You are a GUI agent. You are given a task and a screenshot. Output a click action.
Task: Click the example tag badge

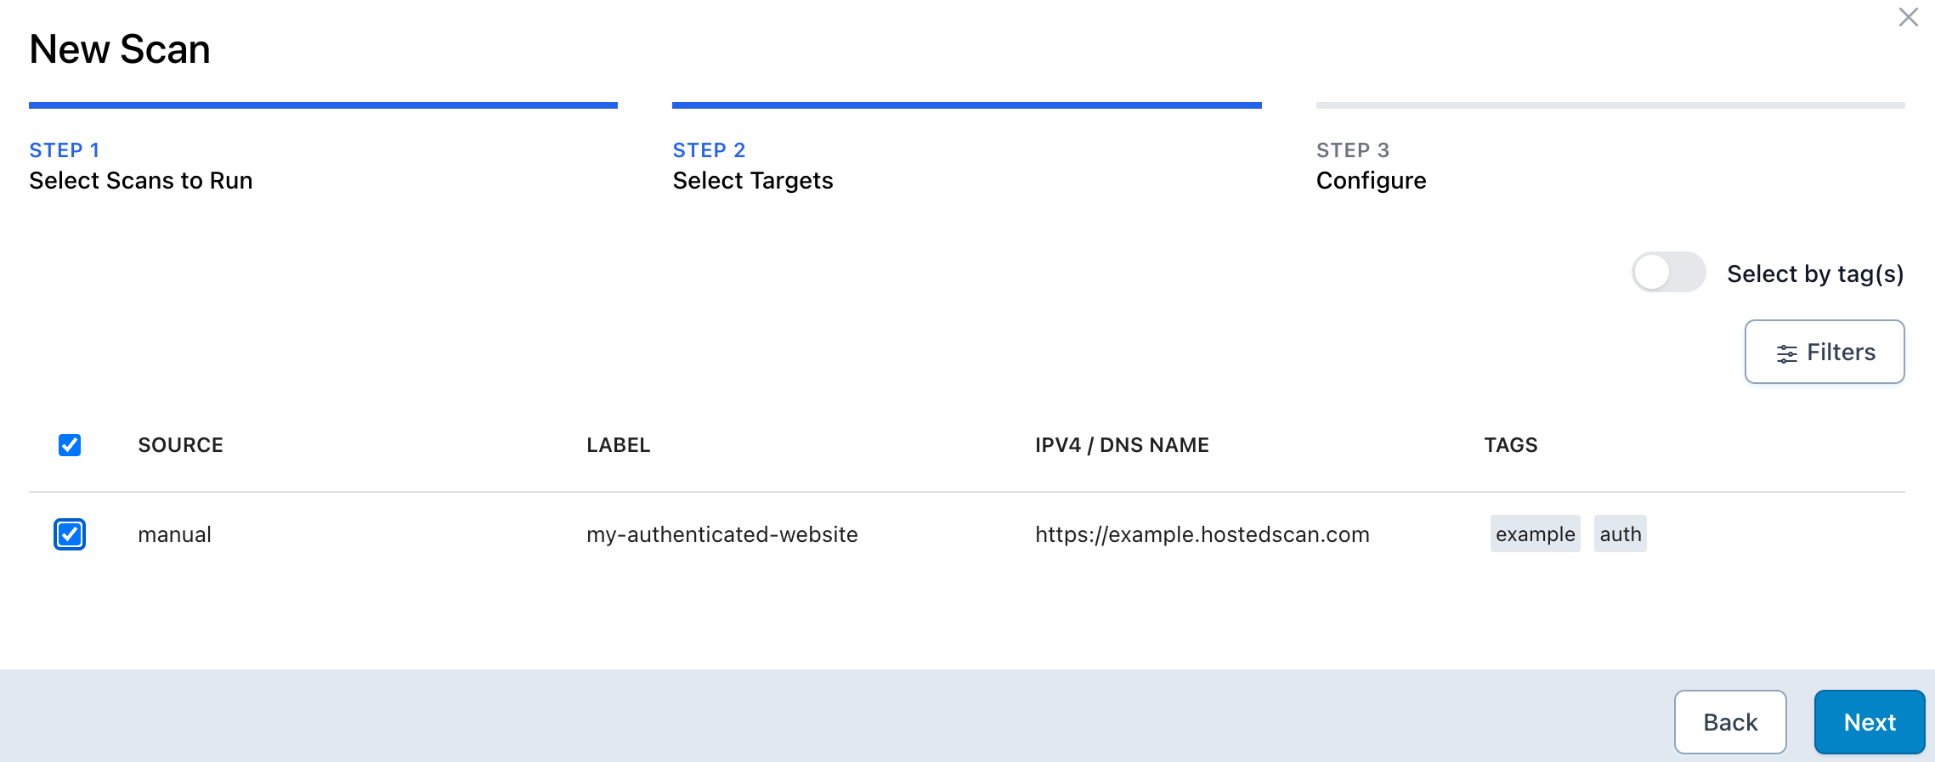1535,534
